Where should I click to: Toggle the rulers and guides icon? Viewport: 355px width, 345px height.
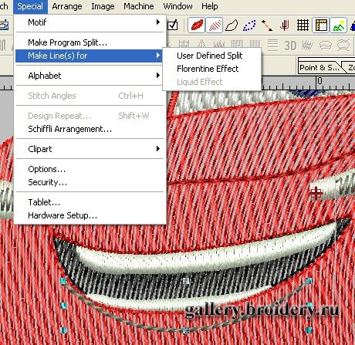point(321,25)
